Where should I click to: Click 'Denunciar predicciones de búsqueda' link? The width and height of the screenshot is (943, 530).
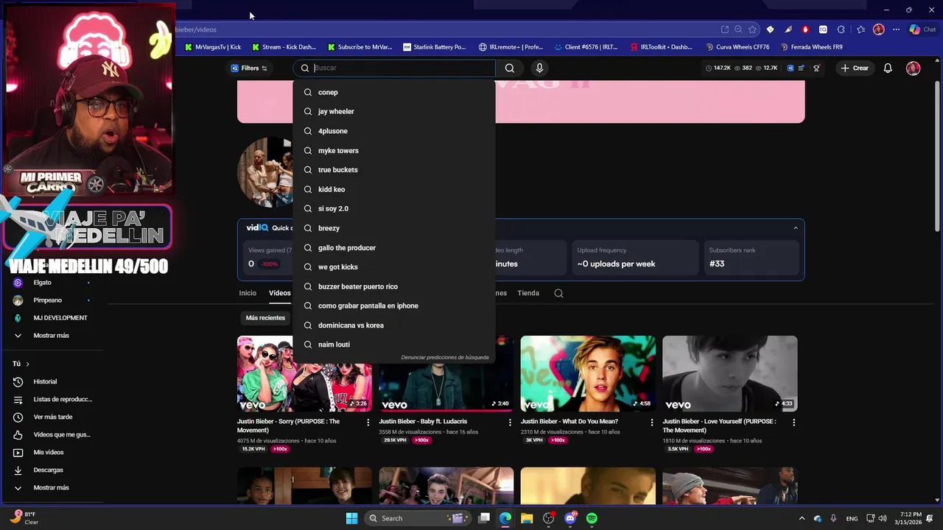pyautogui.click(x=445, y=358)
